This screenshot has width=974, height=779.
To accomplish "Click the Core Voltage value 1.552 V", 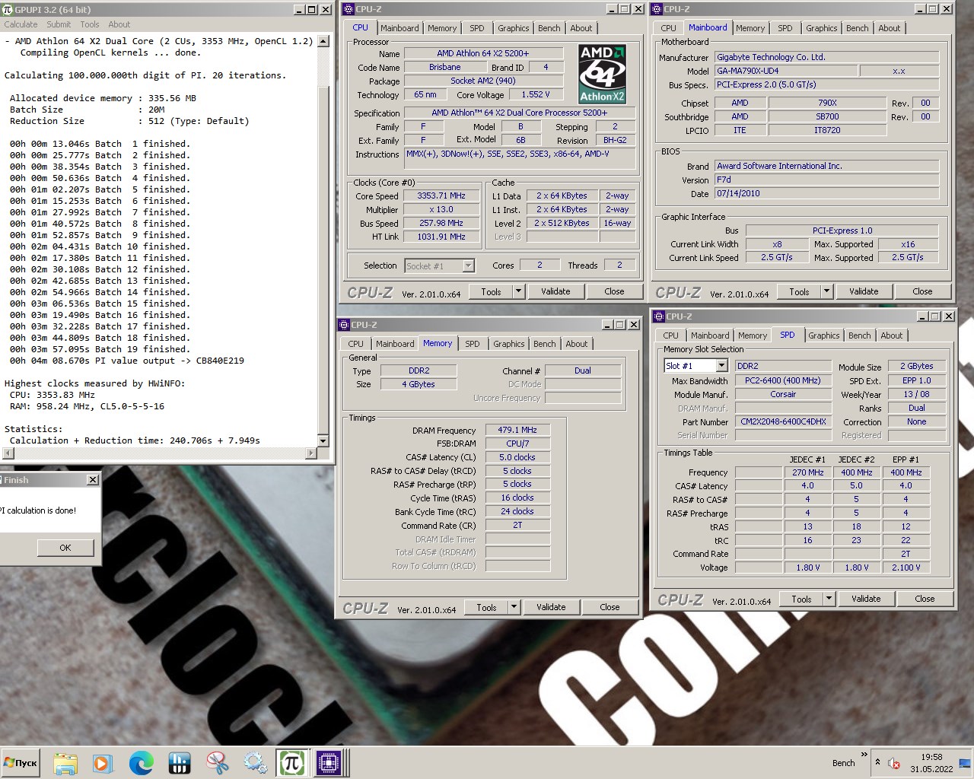I will coord(536,94).
